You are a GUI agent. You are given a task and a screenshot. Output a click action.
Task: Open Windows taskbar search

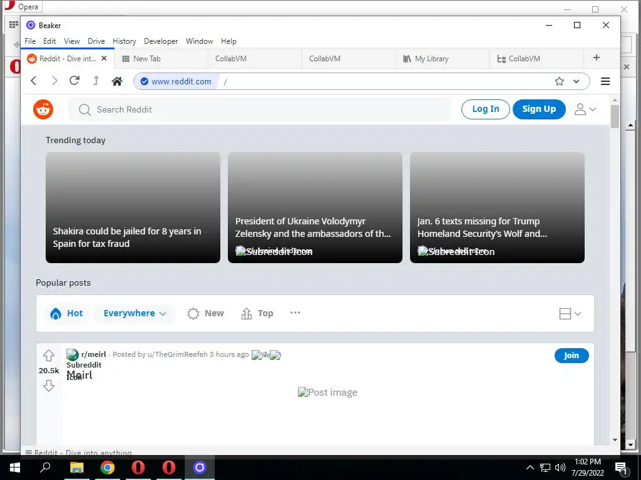(x=45, y=467)
